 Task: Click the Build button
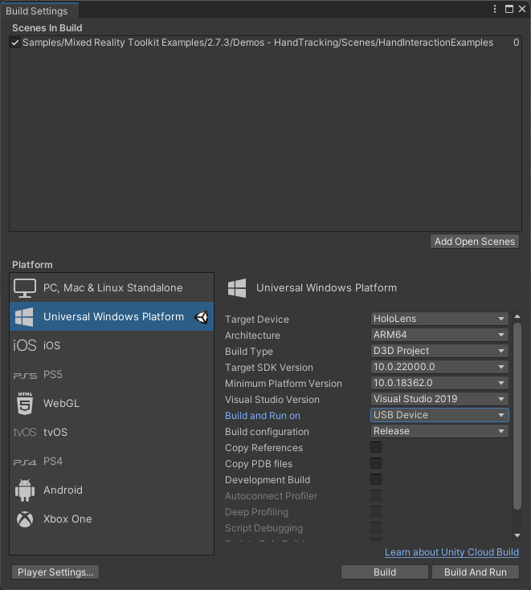(x=385, y=572)
